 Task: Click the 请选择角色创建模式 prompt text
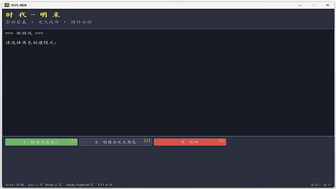(31, 43)
